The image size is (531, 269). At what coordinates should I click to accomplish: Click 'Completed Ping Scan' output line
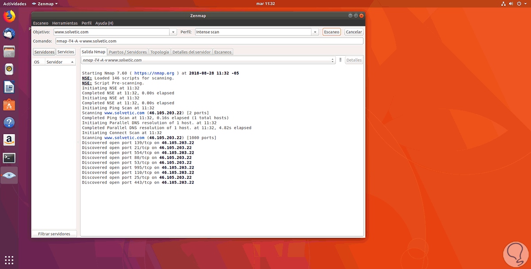pos(155,118)
